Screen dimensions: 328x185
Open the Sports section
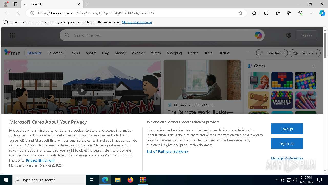tap(91, 53)
